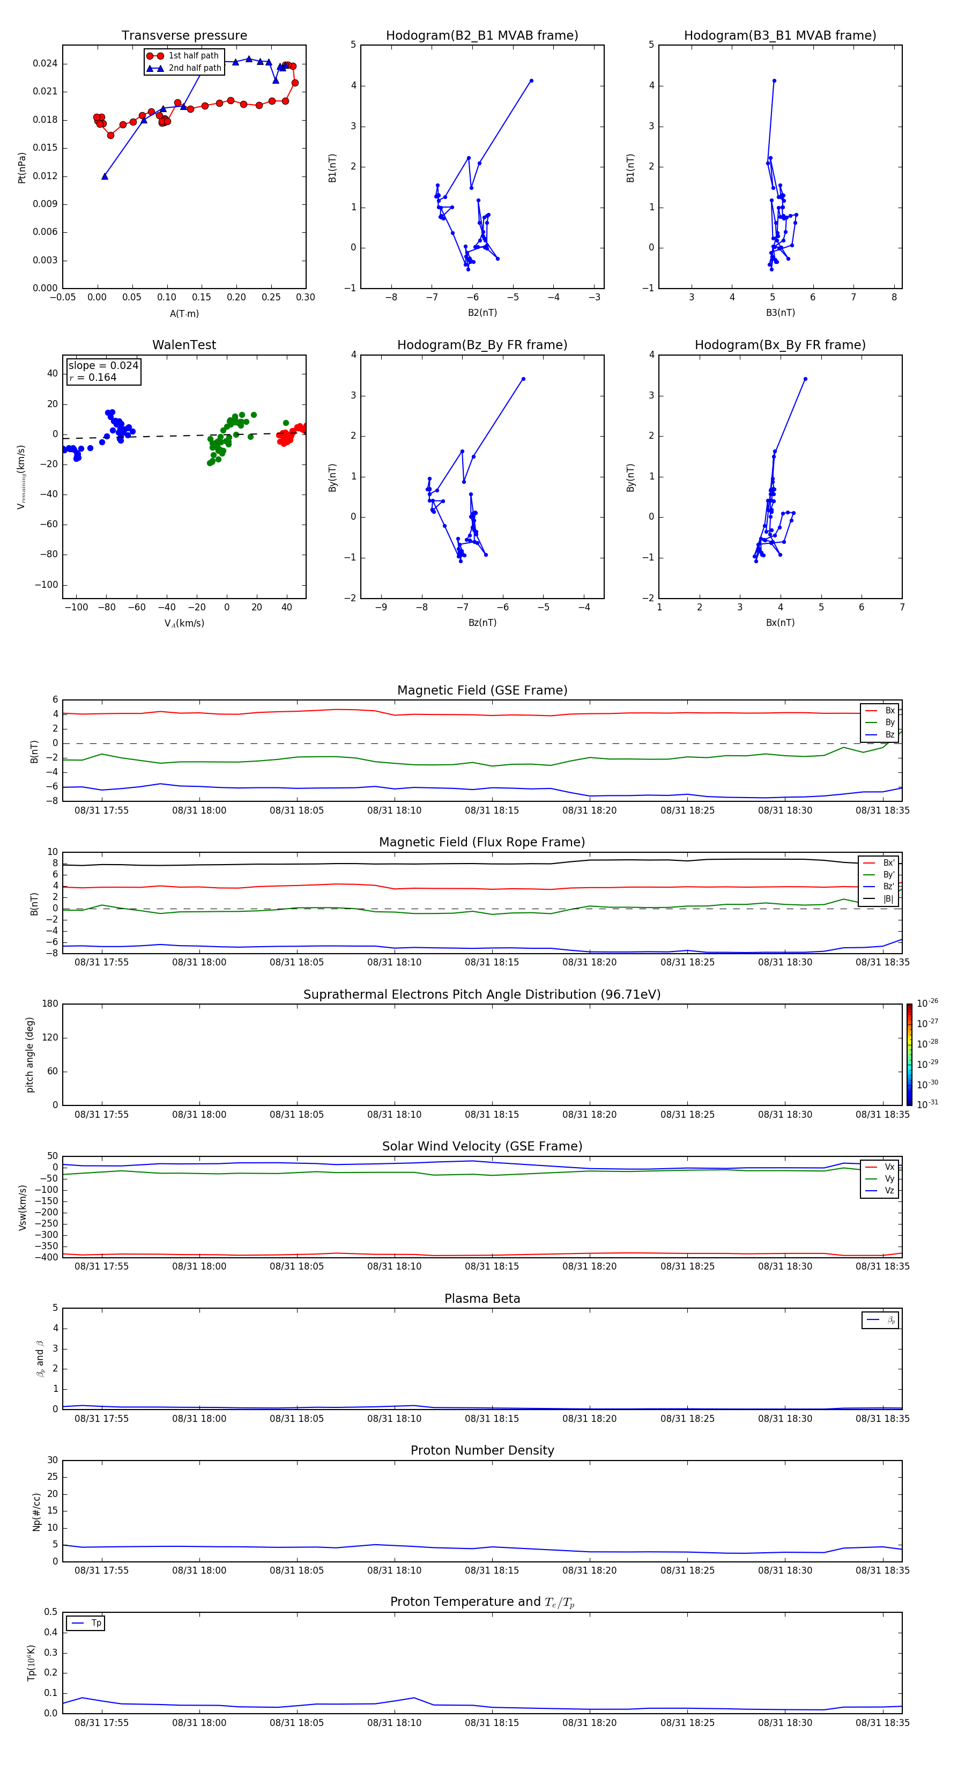Viewport: 965px width, 1770px height.
Task: Select the "2nd half path" legend entry
Action: click(x=183, y=68)
